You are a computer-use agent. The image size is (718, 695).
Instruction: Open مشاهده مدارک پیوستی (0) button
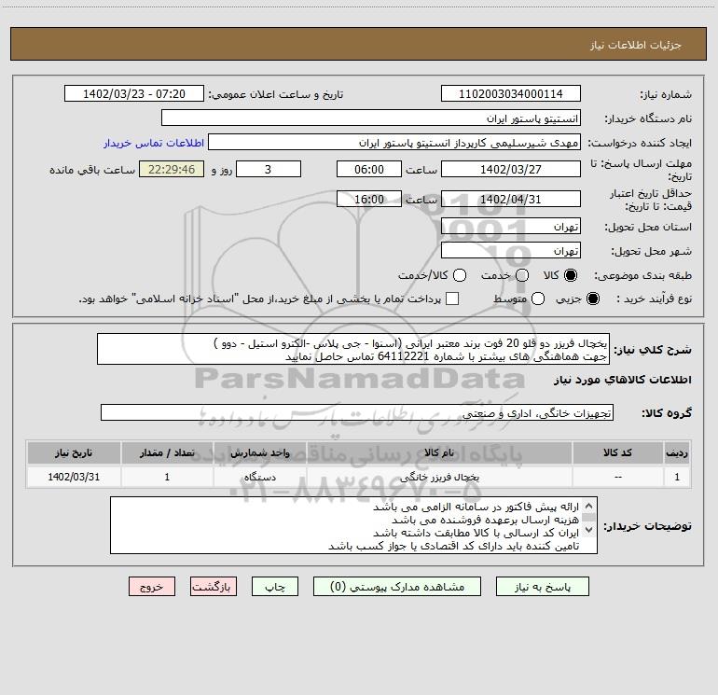[397, 587]
